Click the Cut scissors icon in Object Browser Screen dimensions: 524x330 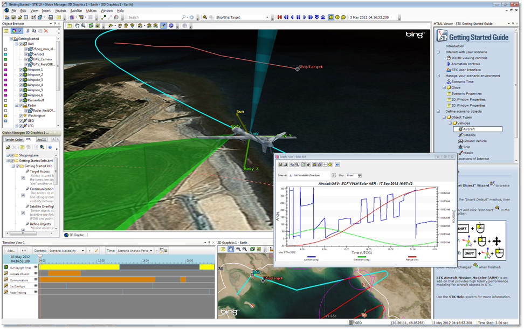(x=27, y=31)
